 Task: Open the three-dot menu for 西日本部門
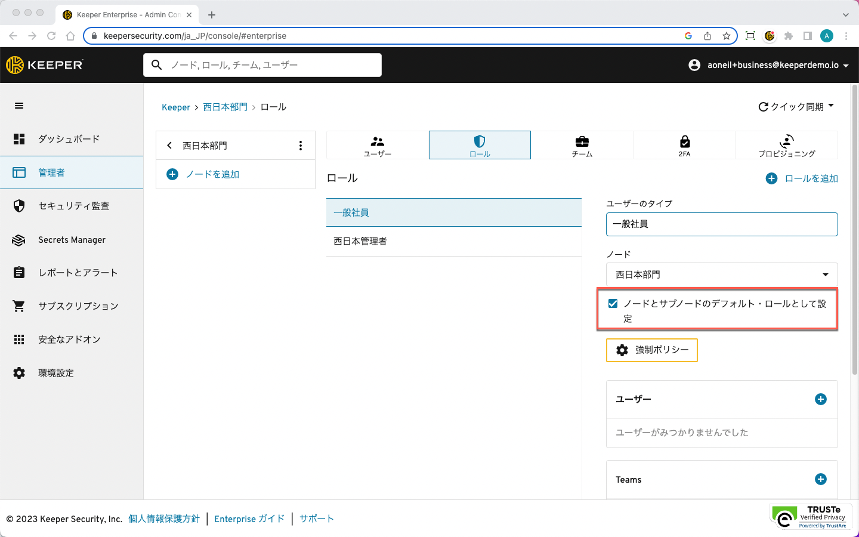tap(300, 146)
